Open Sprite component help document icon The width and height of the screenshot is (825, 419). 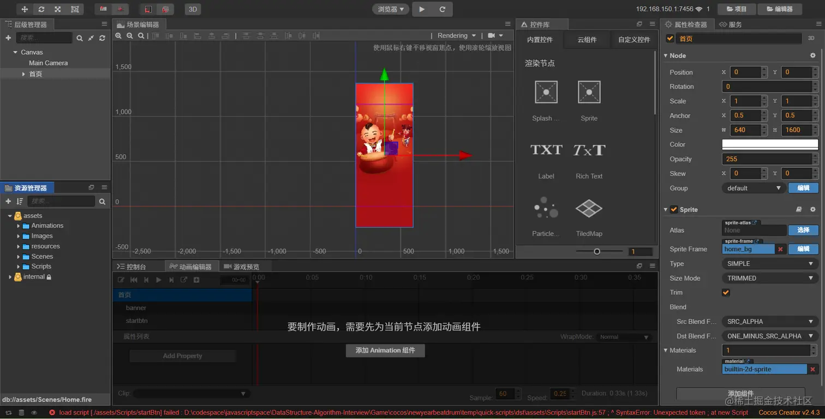[799, 210]
